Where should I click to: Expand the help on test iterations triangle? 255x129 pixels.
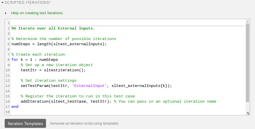point(6,13)
